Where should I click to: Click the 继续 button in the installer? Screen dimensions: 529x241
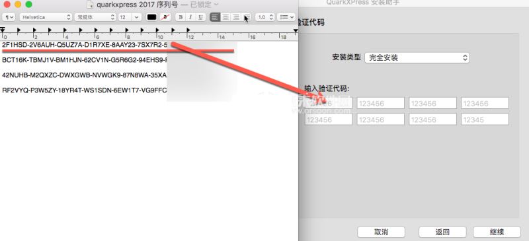coord(497,232)
